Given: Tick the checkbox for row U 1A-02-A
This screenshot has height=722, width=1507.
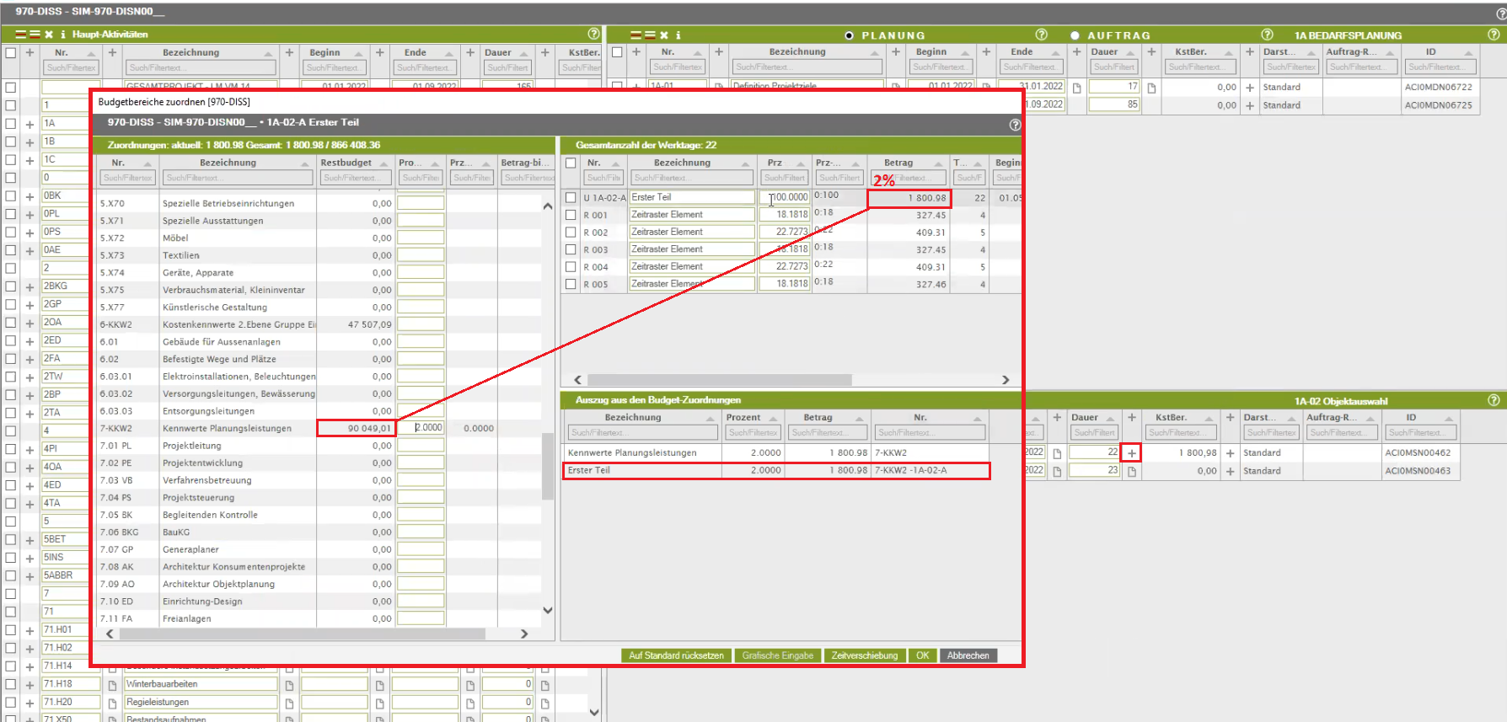Looking at the screenshot, I should (x=571, y=198).
